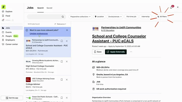The height and width of the screenshot is (102, 182).
Task: Click the K-12 Education link in details
Action: [108, 30]
